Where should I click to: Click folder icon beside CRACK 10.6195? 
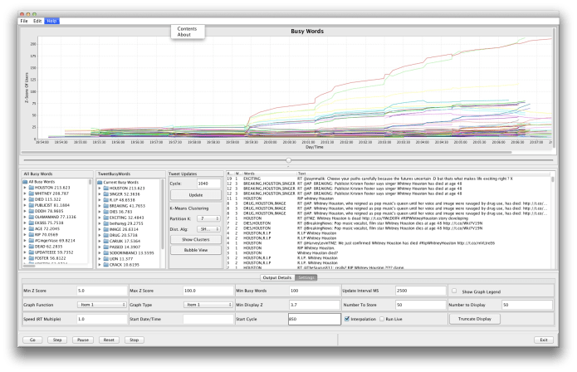pyautogui.click(x=106, y=265)
